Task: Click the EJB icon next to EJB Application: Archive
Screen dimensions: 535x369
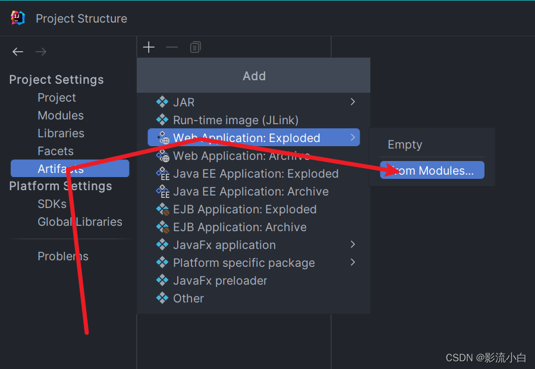Action: [x=162, y=227]
